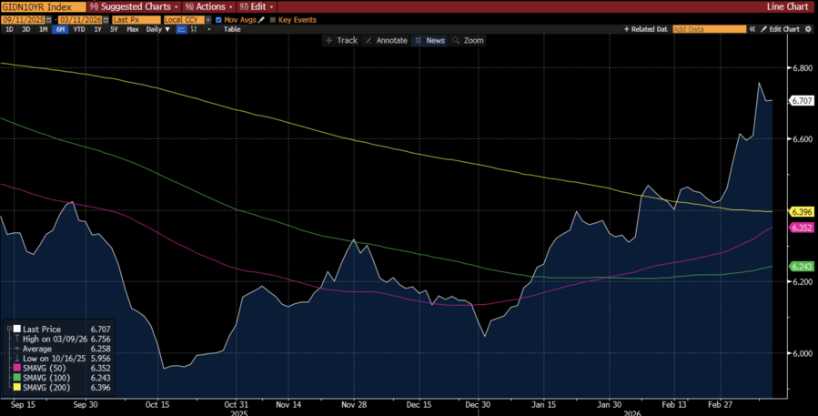Image resolution: width=818 pixels, height=416 pixels.
Task: Toggle the News overlay on chart
Action: [x=429, y=40]
